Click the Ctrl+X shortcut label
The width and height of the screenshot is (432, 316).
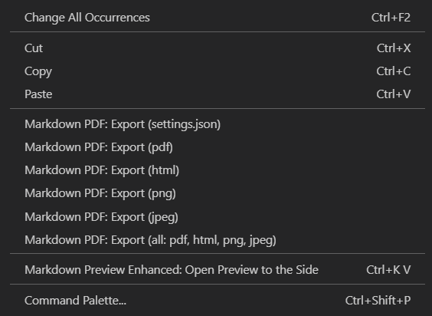[x=394, y=48]
